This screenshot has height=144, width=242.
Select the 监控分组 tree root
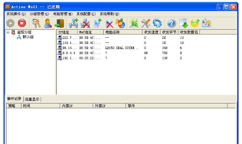pyautogui.click(x=24, y=32)
